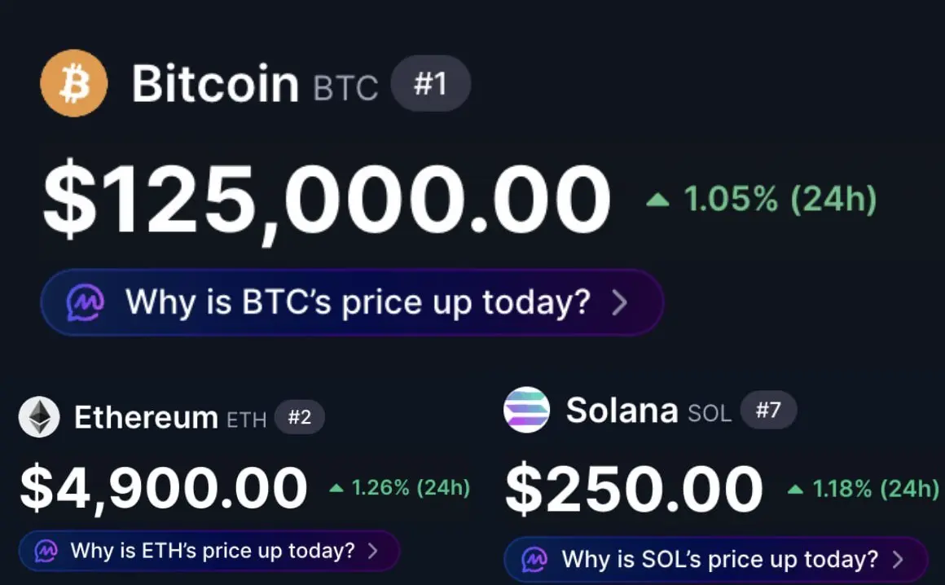Click the #7 rank badge for Solana
The width and height of the screenshot is (945, 585).
click(767, 410)
